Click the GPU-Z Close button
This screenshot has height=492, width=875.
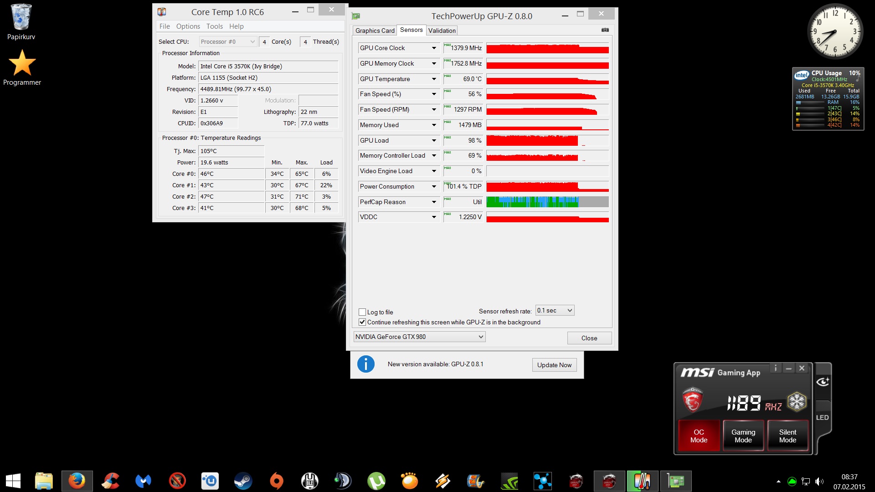[x=589, y=338]
